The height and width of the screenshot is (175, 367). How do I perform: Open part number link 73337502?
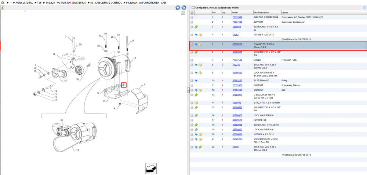point(237,60)
